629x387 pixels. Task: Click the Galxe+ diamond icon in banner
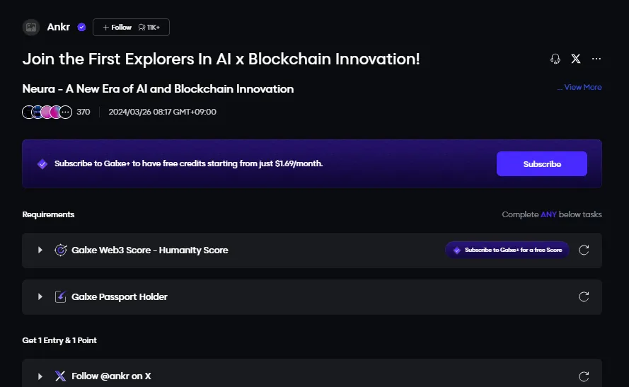42,163
